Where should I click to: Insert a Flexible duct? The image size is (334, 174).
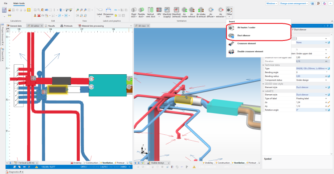pos(141,13)
